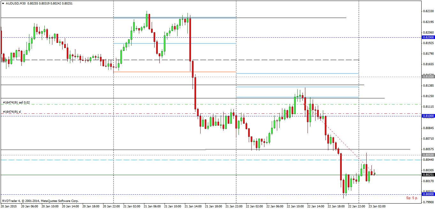Click the current price tag 0.80251
435x209 pixels.
pos(428,175)
